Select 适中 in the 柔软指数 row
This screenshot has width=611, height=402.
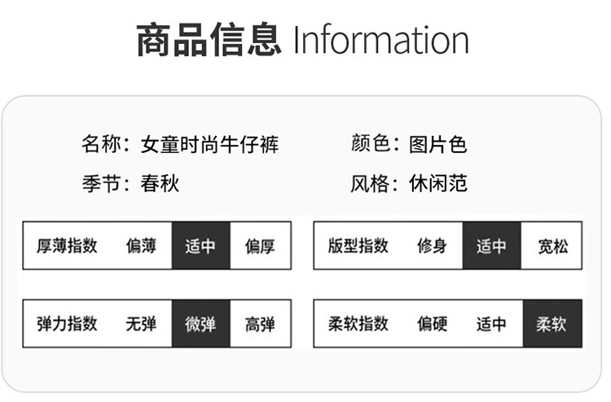click(x=491, y=324)
